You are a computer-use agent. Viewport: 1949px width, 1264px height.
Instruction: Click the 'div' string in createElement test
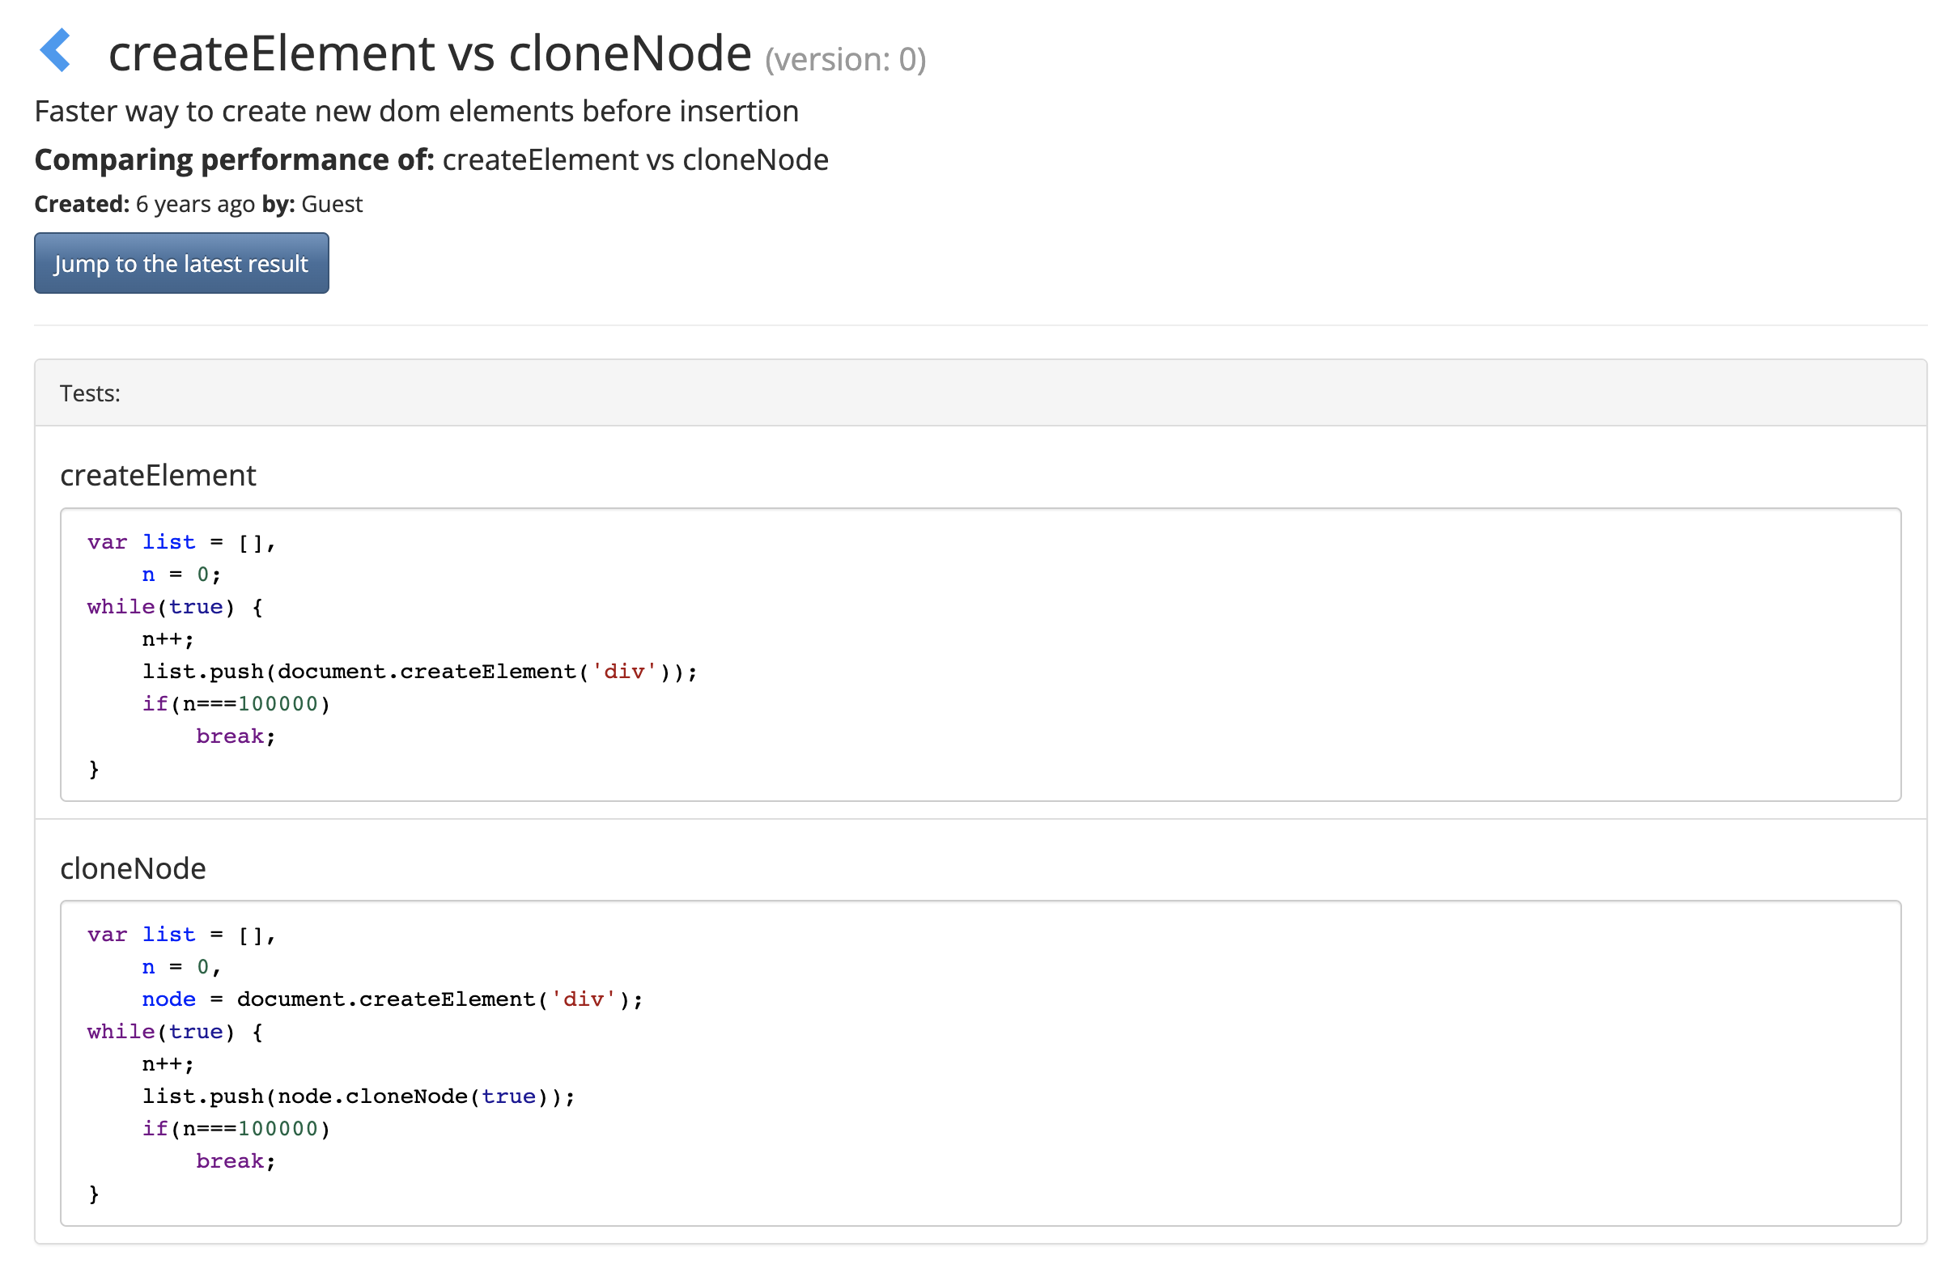point(624,672)
